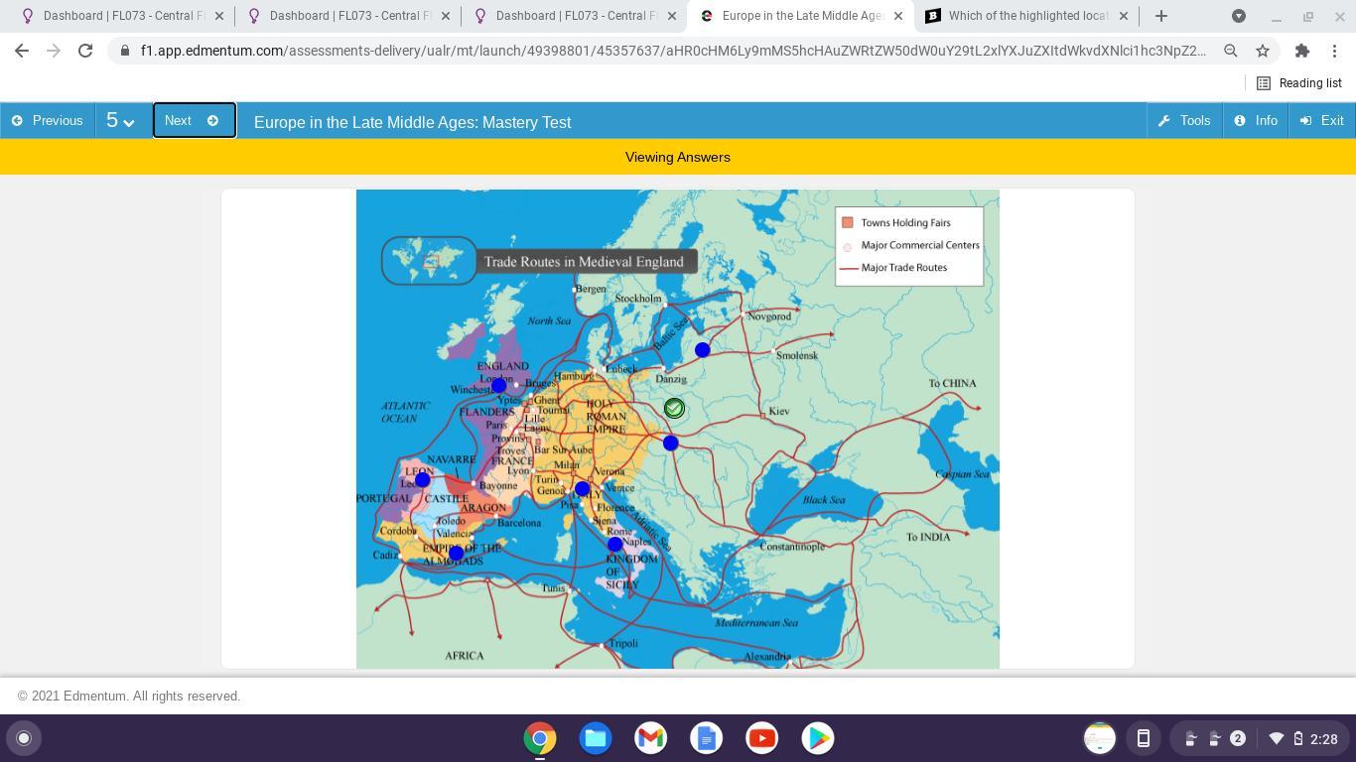Select the blue dot on London
This screenshot has width=1356, height=762.
pyautogui.click(x=498, y=386)
